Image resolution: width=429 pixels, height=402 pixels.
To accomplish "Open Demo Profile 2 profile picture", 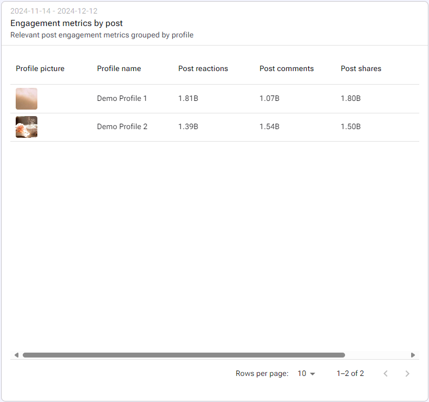I will [x=27, y=127].
